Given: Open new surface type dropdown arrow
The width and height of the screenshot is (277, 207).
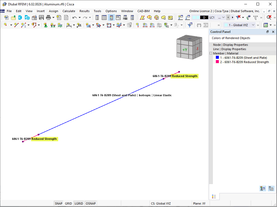Looking at the screenshot, I should point(93,25).
